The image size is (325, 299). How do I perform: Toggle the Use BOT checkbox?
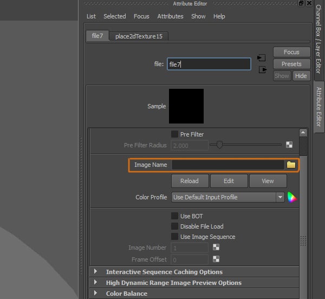[175, 216]
